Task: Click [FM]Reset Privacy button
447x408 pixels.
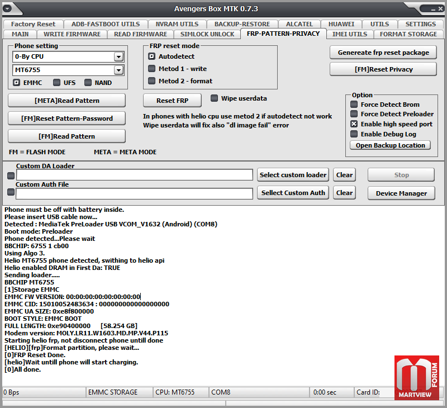Action: pos(383,69)
